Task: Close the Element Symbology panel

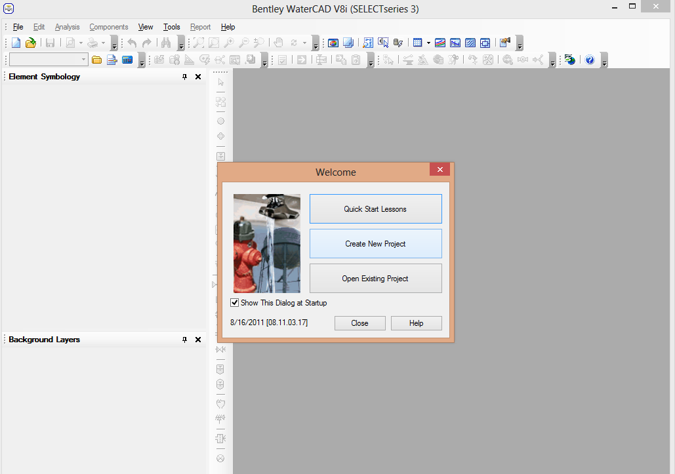Action: [198, 77]
